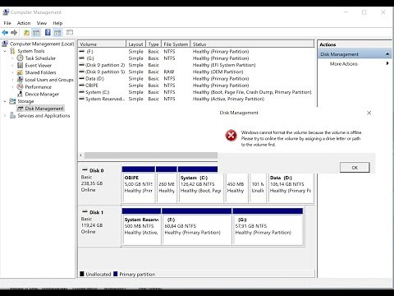Expand the Event Viewer node
This screenshot has height=296, width=394.
(12, 66)
